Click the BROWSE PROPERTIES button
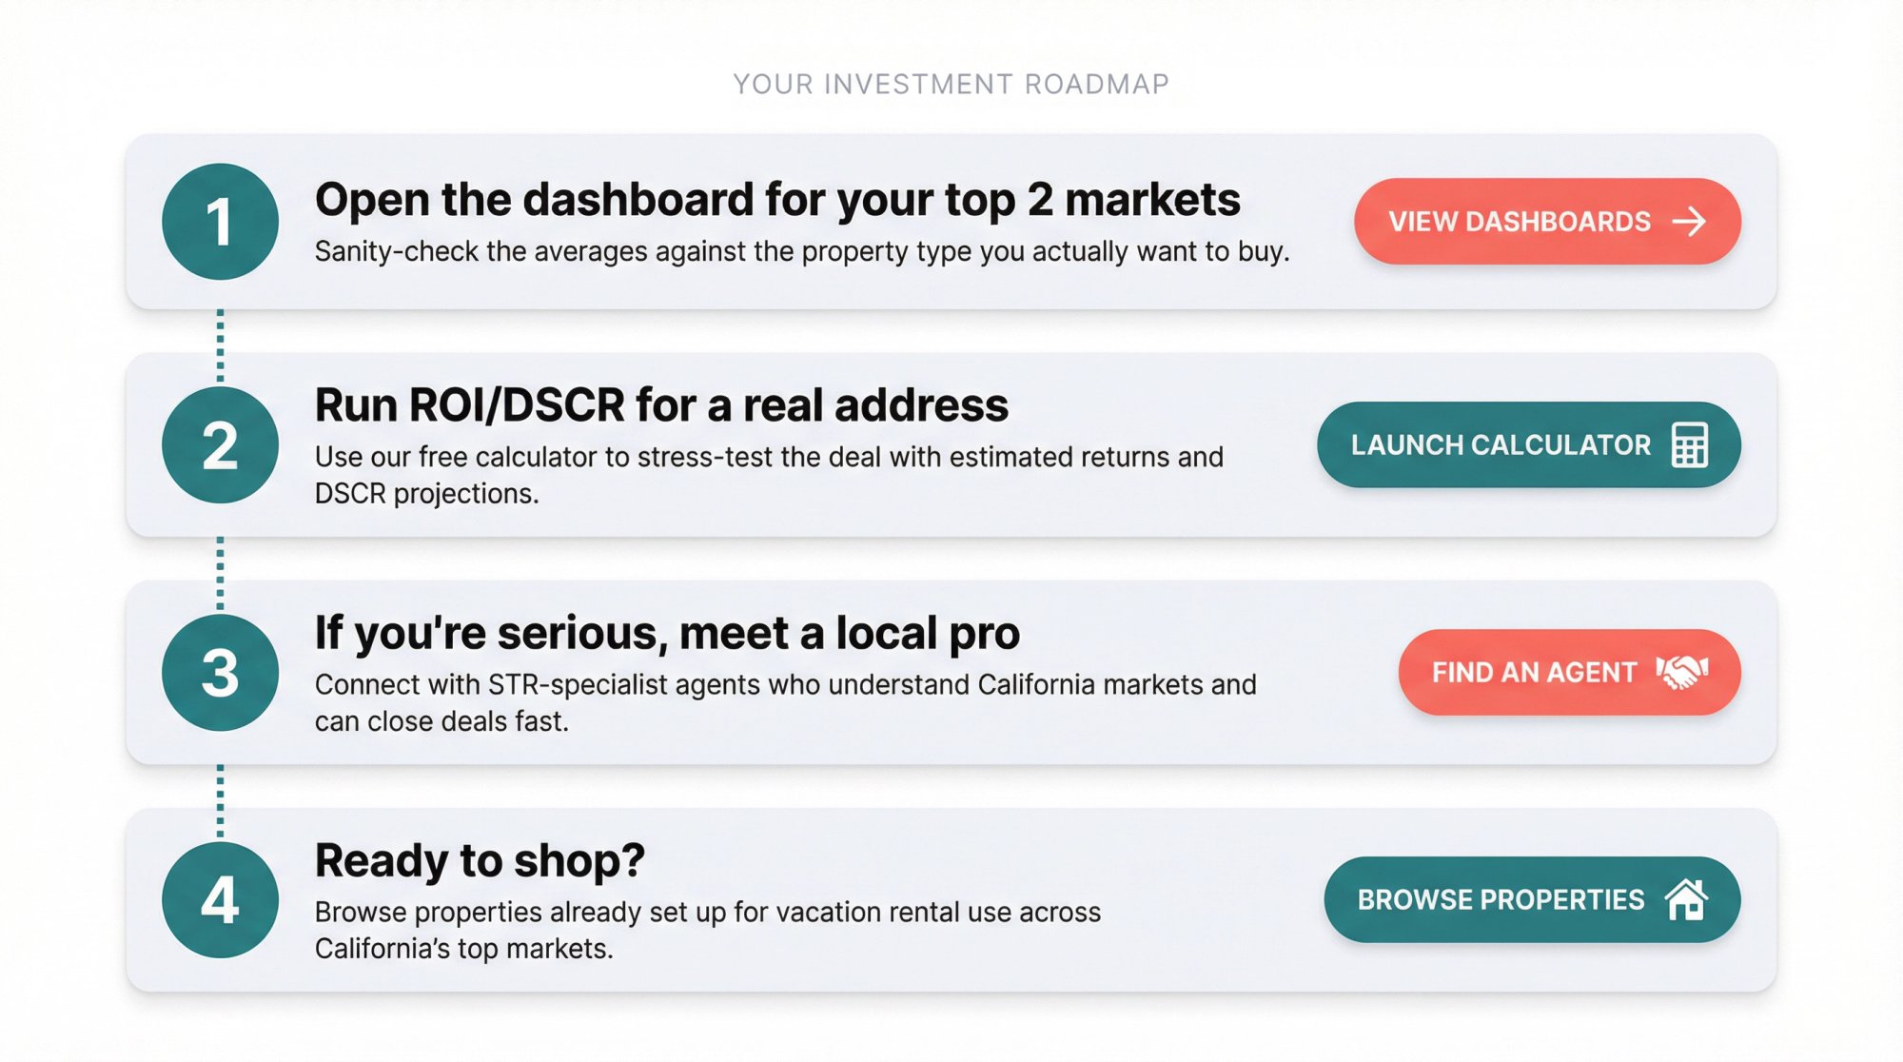Screen dimensions: 1903x1062 click(1532, 899)
